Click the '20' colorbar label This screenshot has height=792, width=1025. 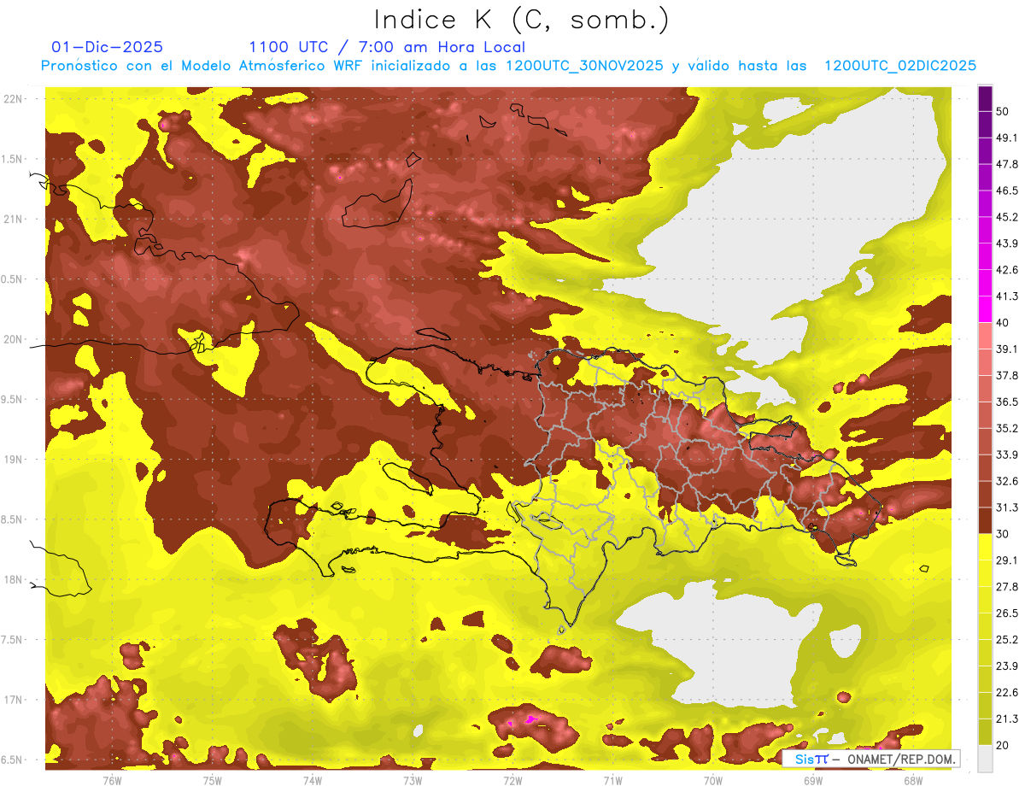tap(1004, 745)
